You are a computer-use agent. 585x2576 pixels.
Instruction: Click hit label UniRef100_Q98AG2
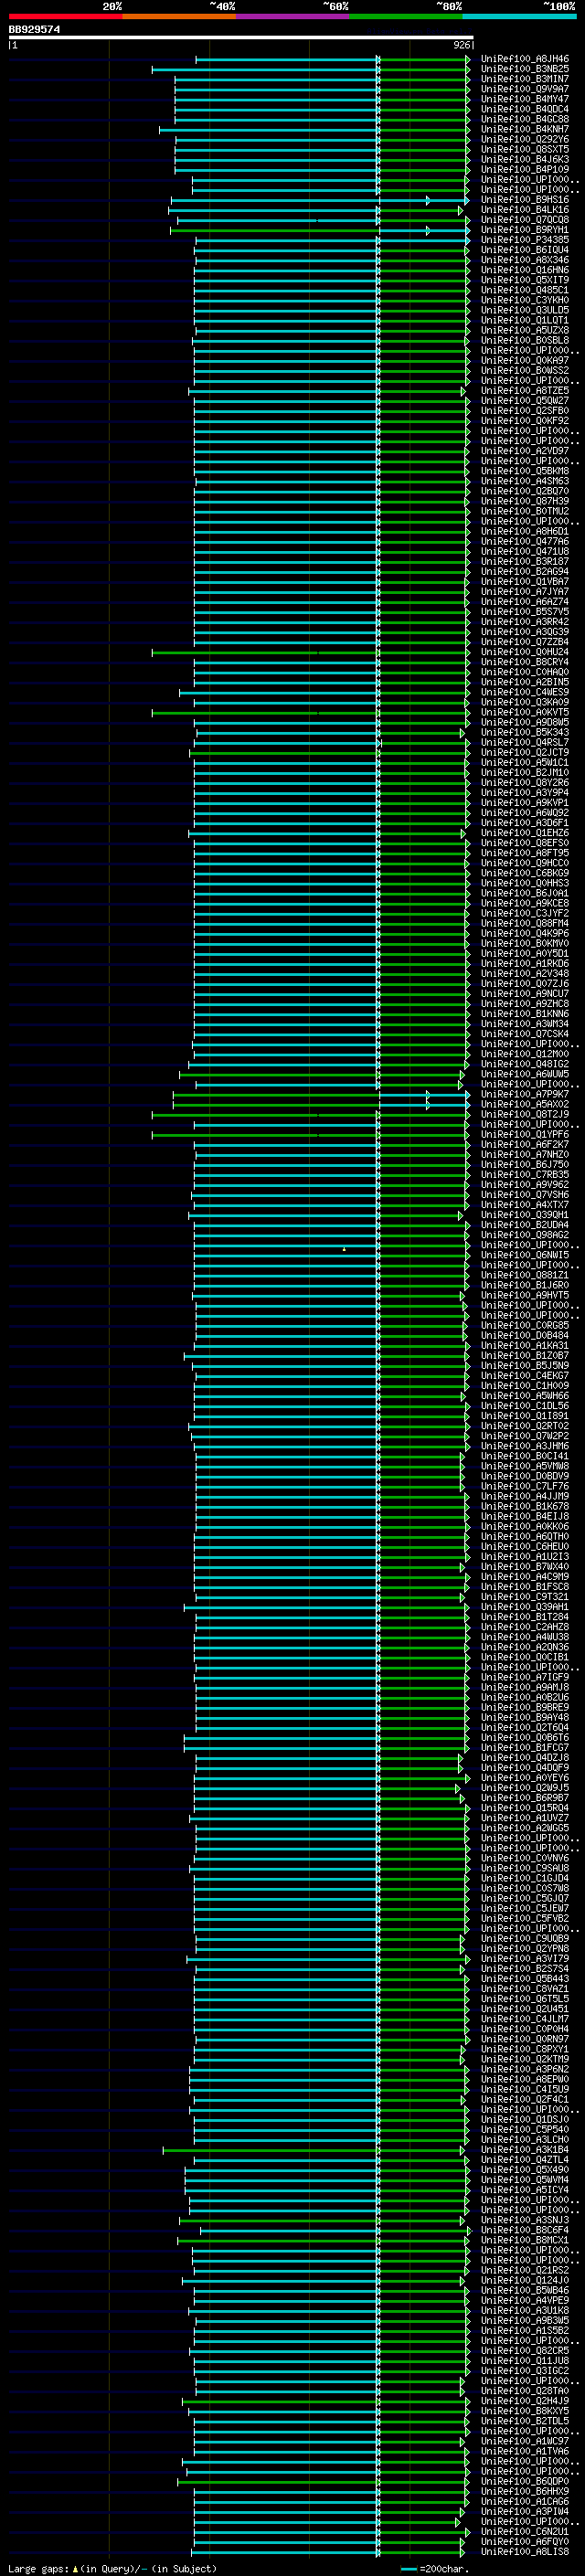point(525,1235)
